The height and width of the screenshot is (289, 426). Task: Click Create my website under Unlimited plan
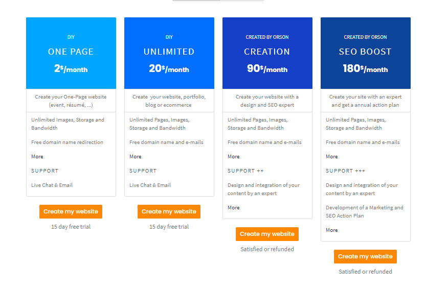tap(169, 211)
